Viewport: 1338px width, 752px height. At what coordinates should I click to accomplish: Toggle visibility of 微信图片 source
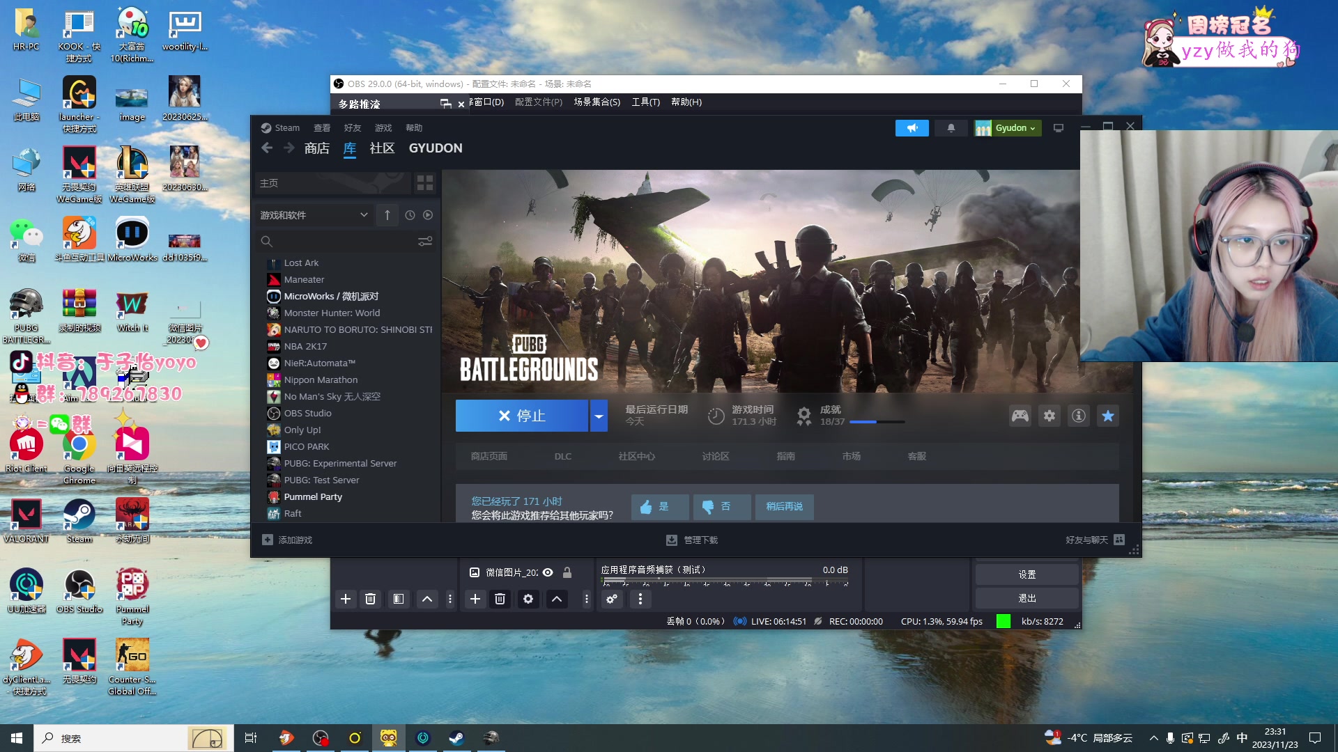coord(548,572)
